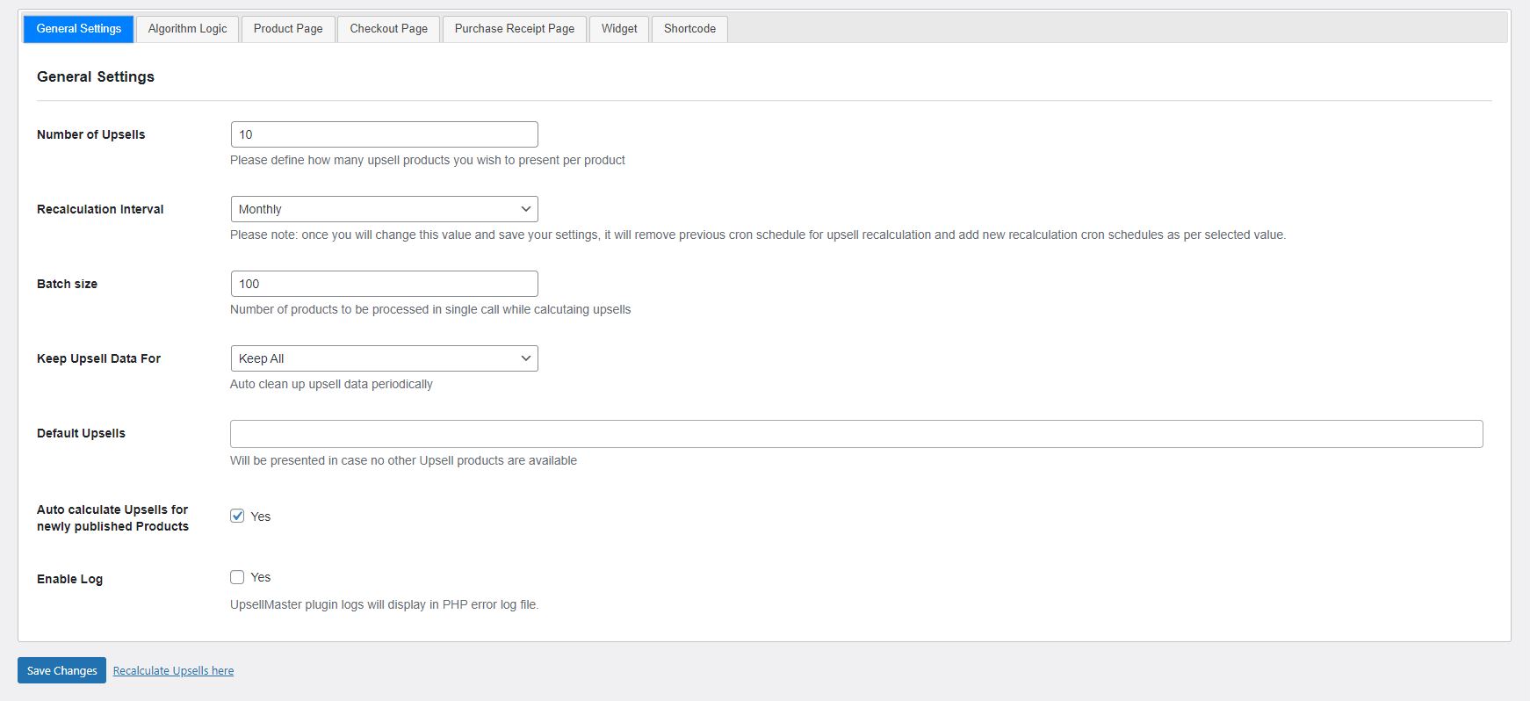Select the Purchase Receipt Page tab

tap(515, 29)
